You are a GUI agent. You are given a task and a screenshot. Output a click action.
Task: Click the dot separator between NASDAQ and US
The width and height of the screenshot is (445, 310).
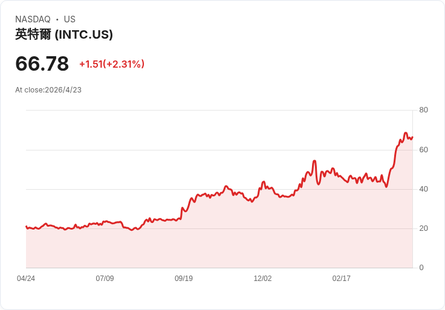pyautogui.click(x=57, y=19)
